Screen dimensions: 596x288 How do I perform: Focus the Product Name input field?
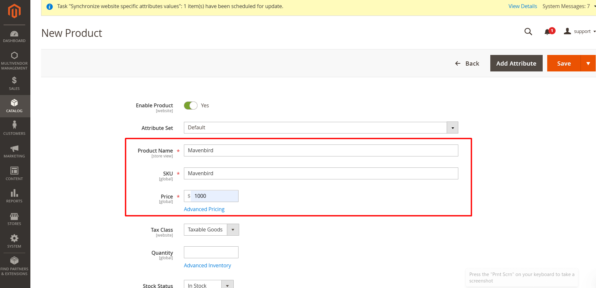point(321,151)
